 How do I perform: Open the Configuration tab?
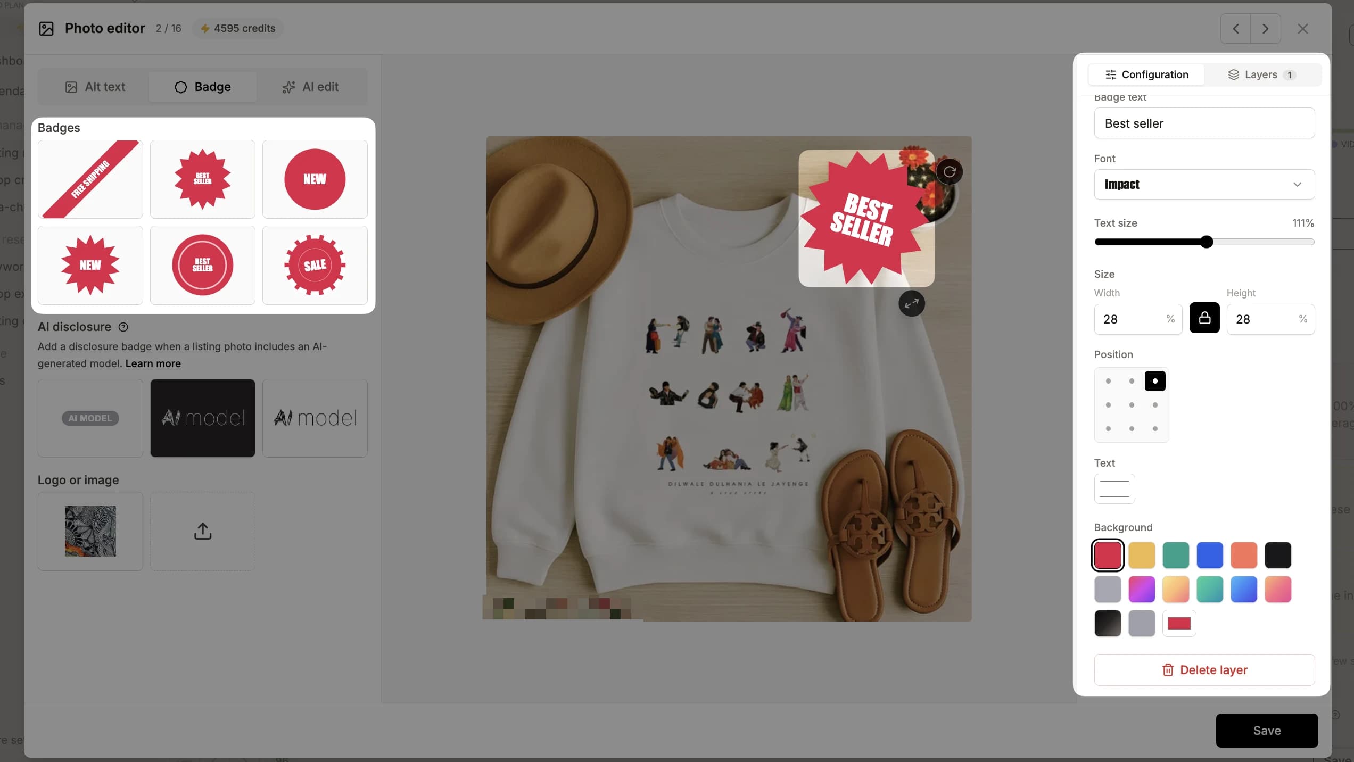1146,74
